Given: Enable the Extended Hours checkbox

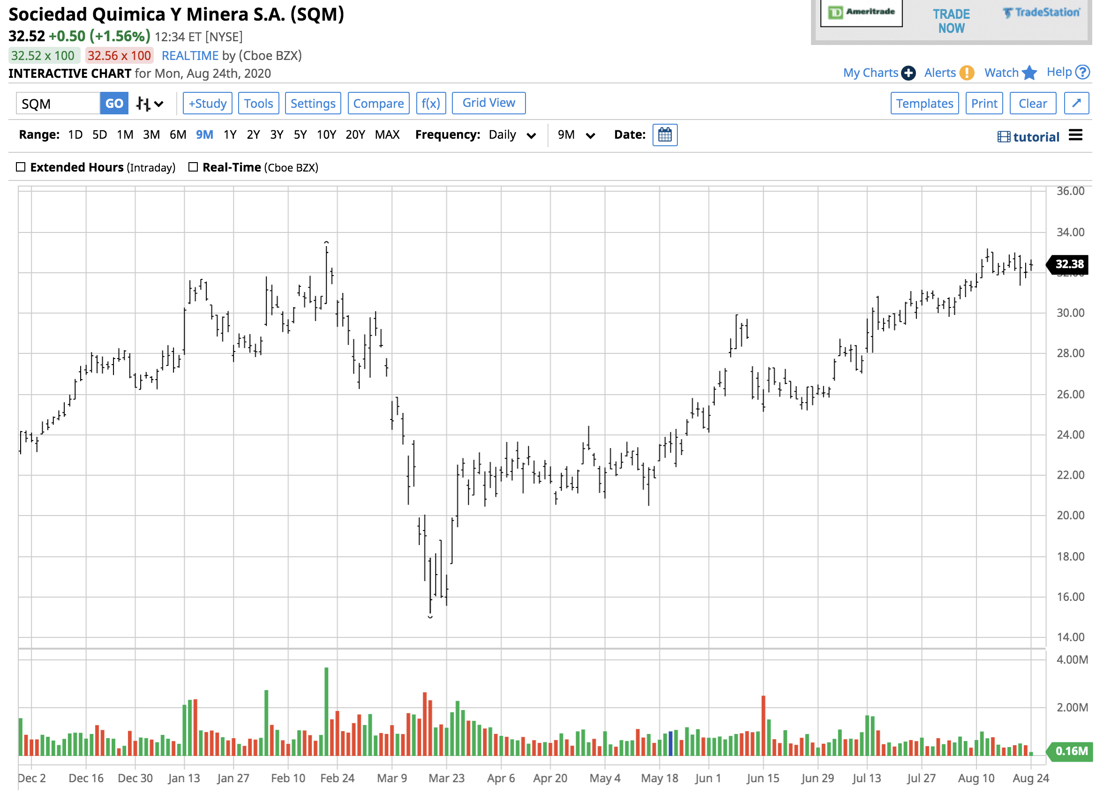Looking at the screenshot, I should (x=21, y=167).
